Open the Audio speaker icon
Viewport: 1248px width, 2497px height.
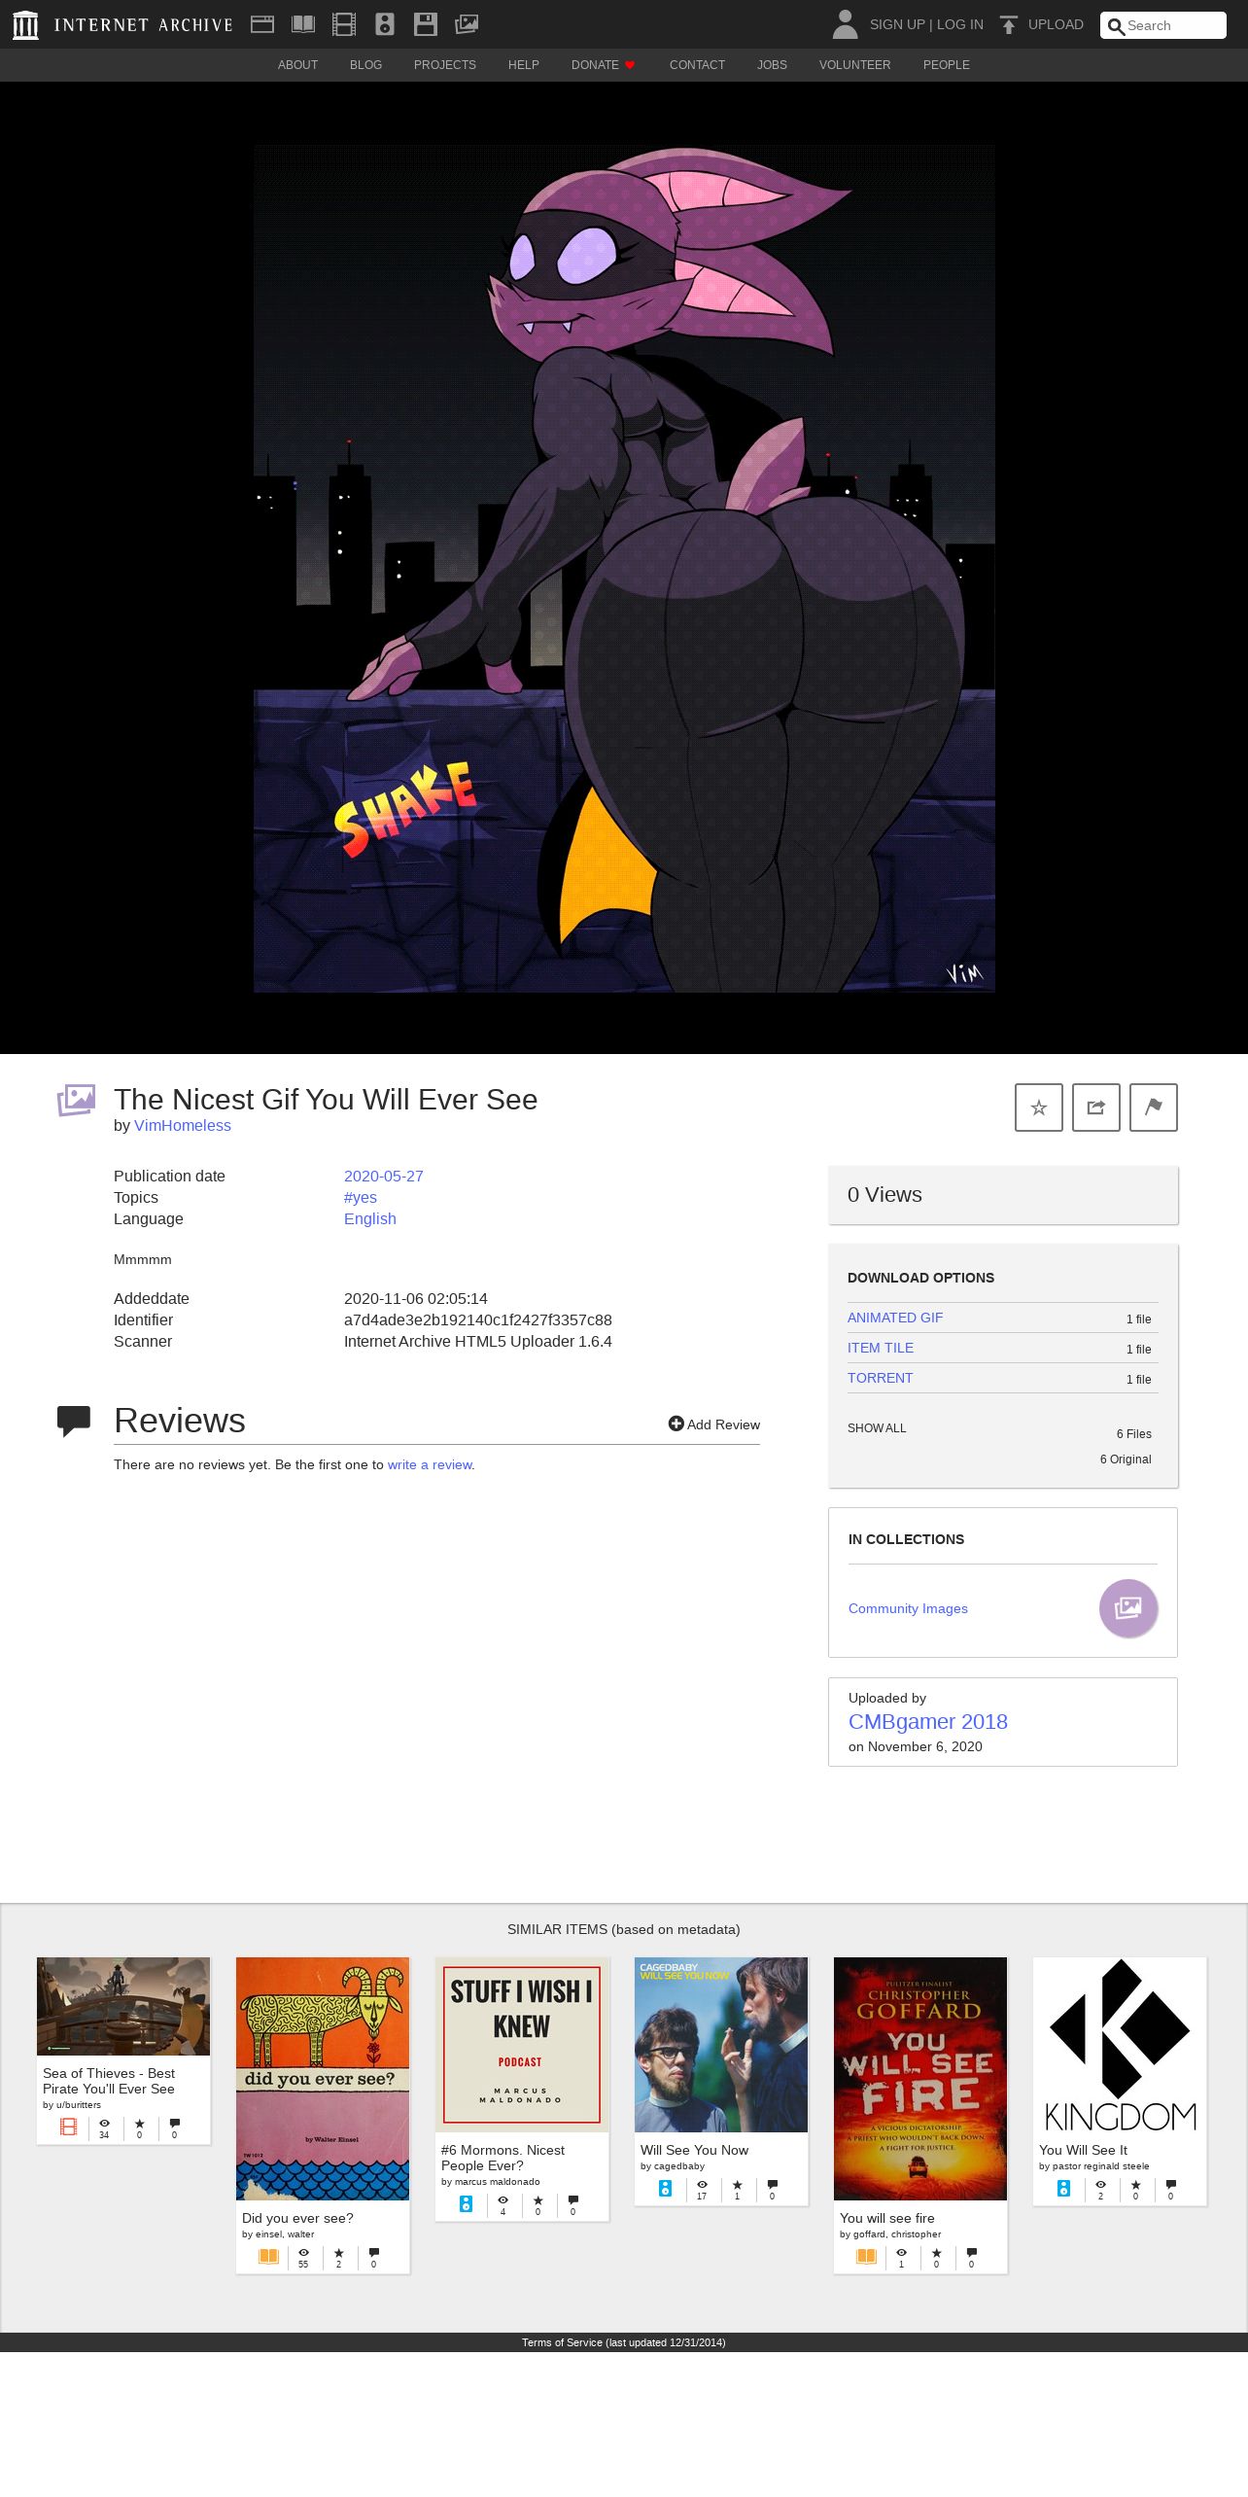(385, 24)
